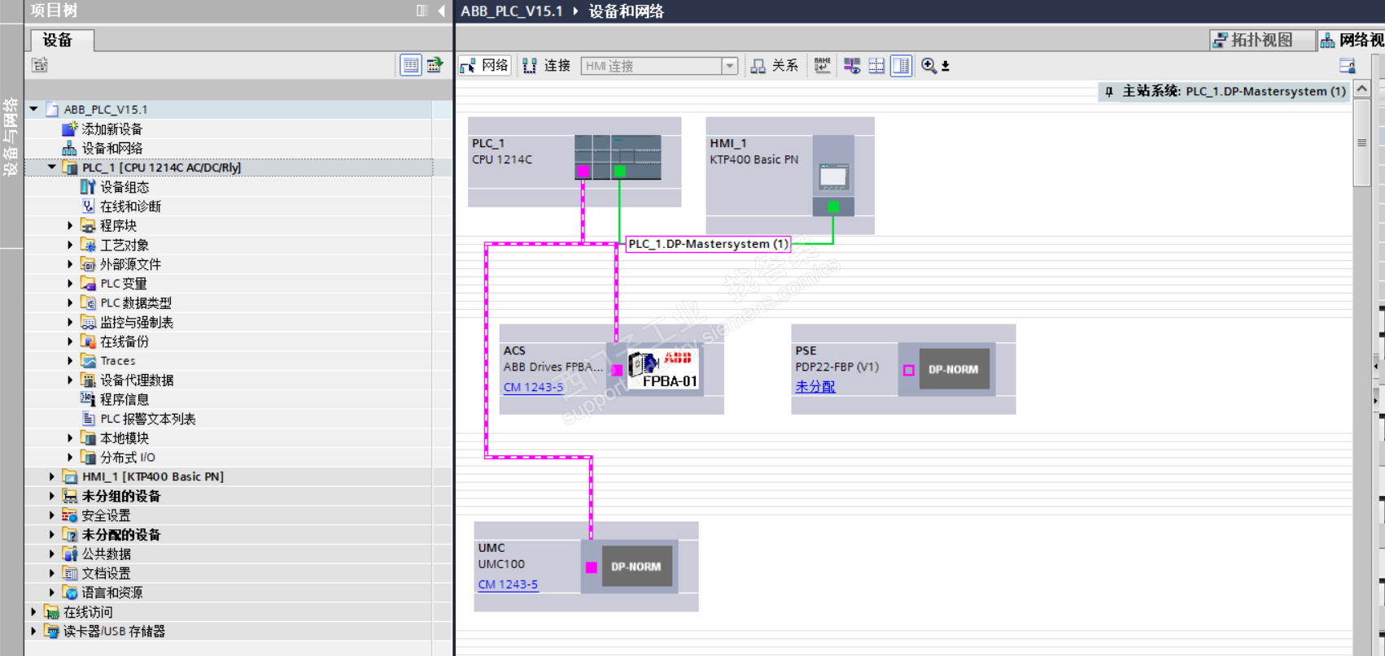This screenshot has width=1385, height=656.
Task: Collapse the project tree panel with the arrow
Action: (442, 11)
